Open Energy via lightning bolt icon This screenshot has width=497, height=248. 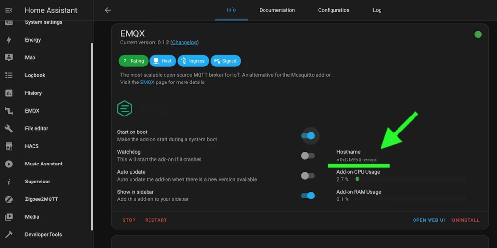pyautogui.click(x=9, y=40)
